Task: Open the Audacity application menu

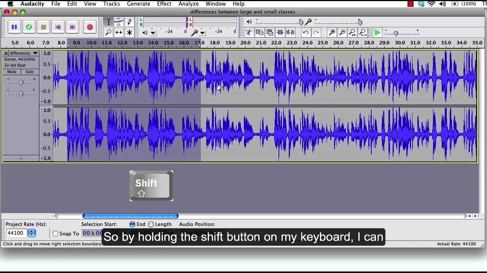Action: pyautogui.click(x=32, y=4)
